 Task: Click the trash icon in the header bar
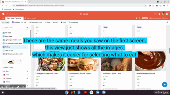(x=136, y=18)
